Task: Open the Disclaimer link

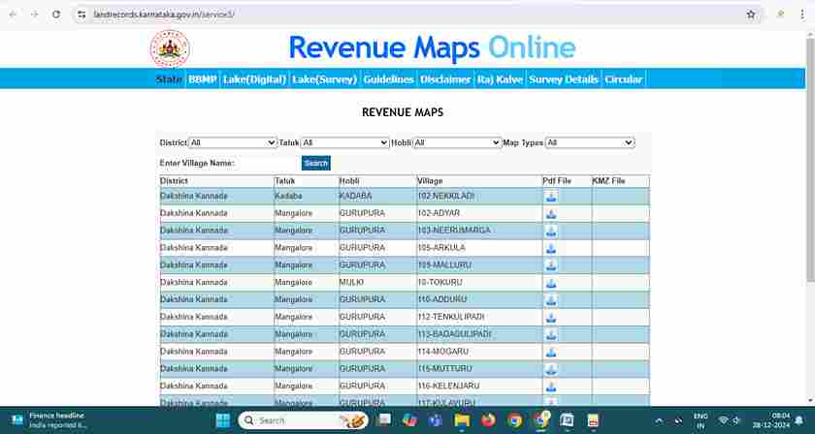Action: [445, 79]
